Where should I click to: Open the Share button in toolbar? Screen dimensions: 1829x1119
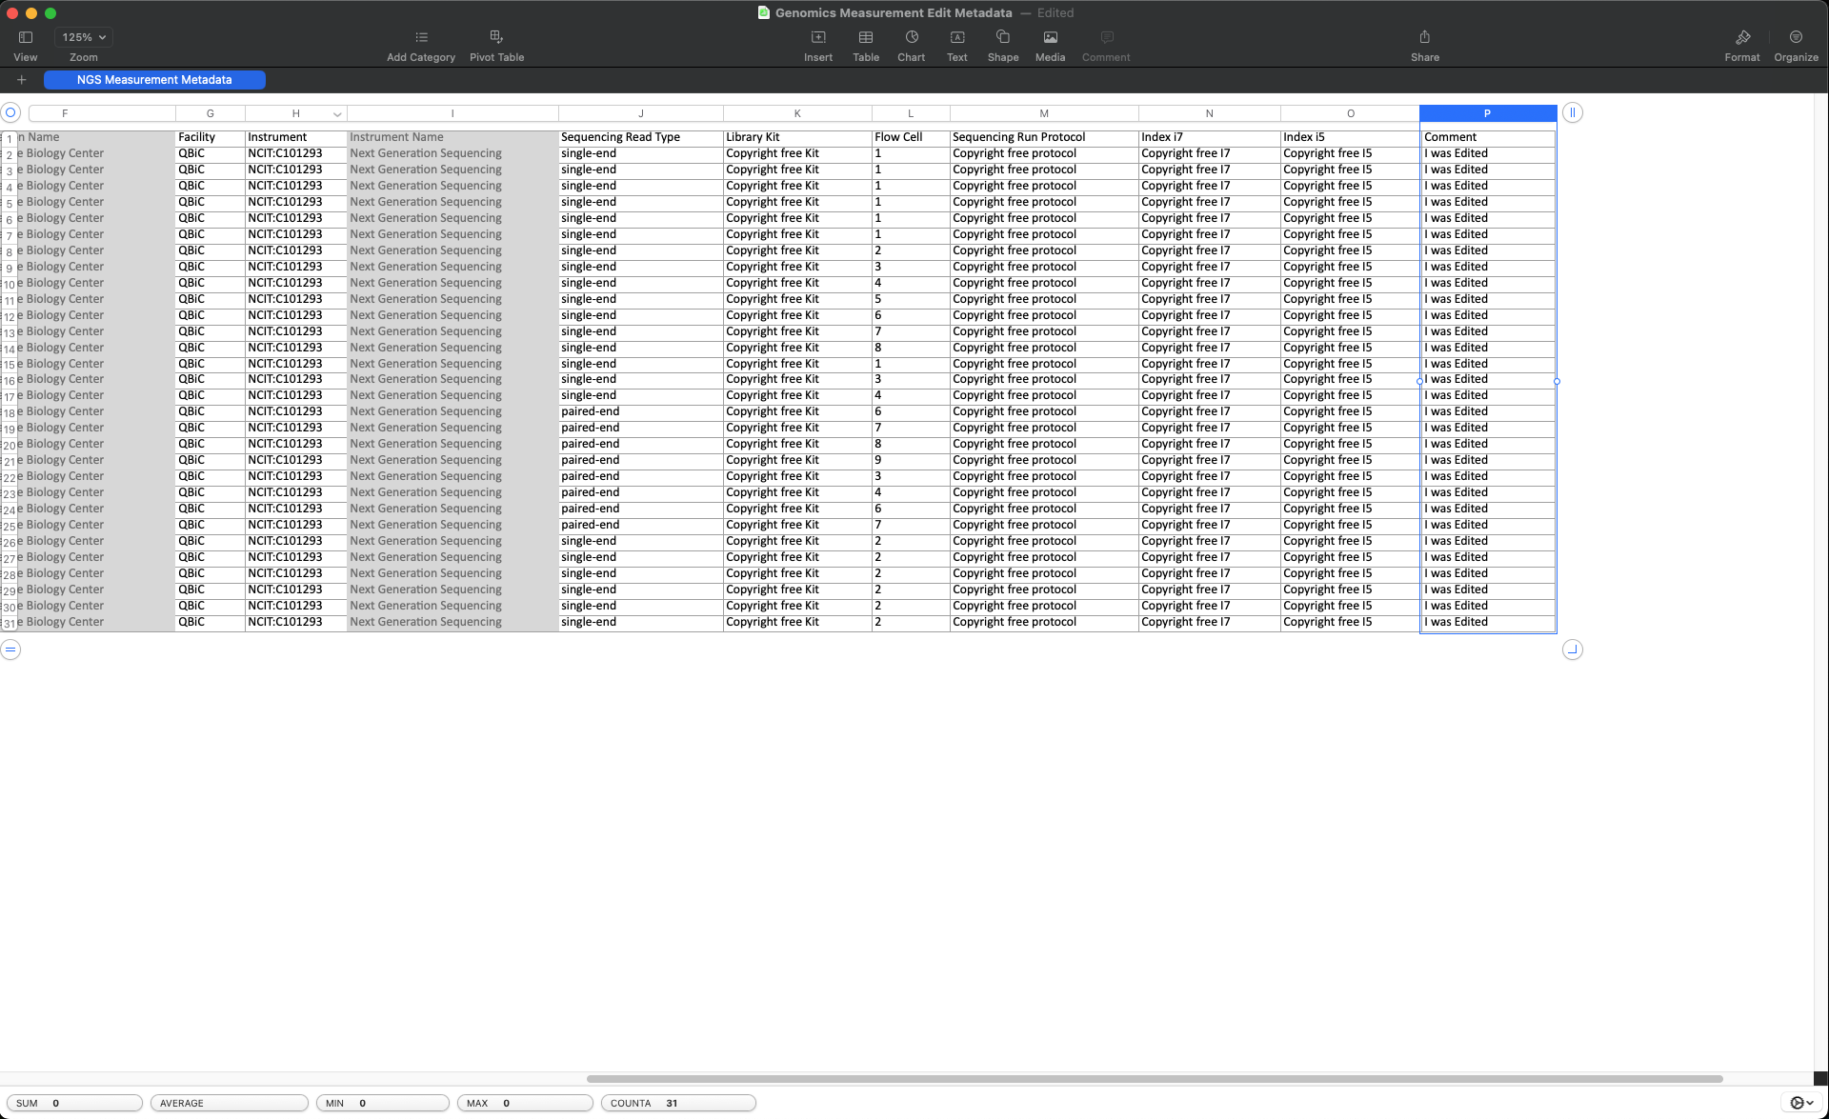[x=1424, y=38]
